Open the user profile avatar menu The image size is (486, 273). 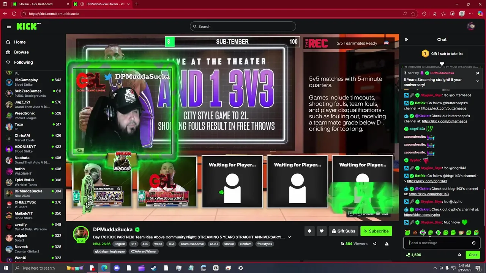[471, 26]
